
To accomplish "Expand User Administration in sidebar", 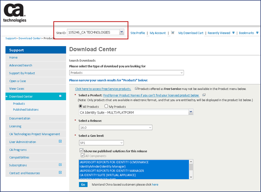I will click(60, 141).
